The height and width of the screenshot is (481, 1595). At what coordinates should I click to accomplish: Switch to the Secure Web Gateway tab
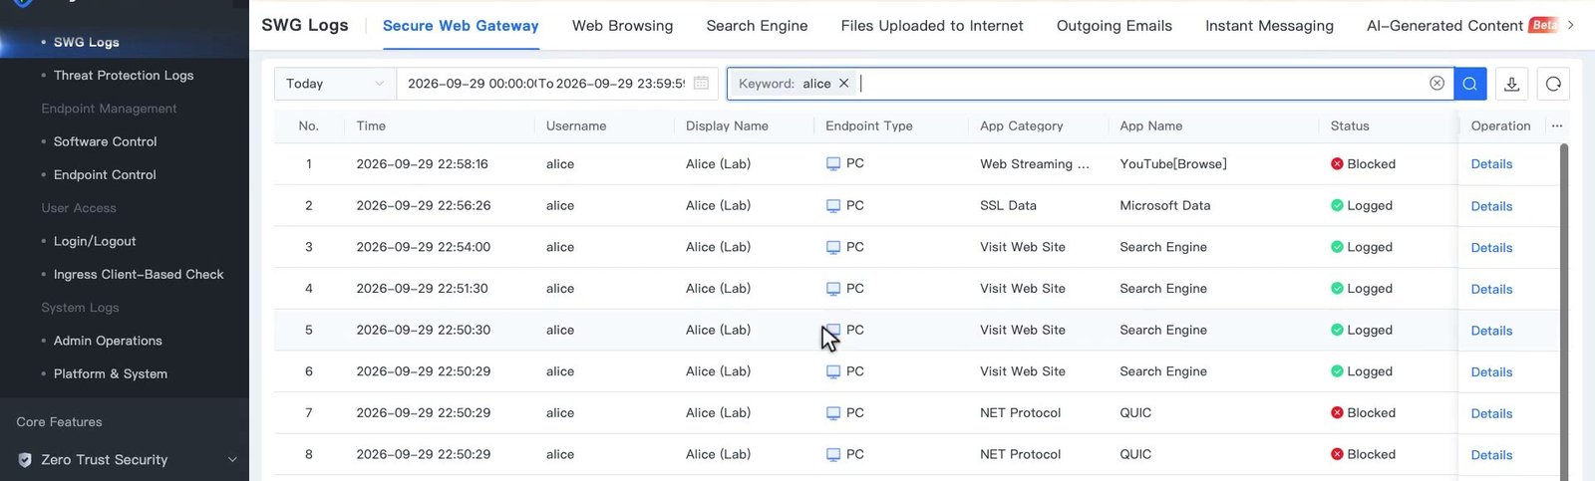tap(461, 26)
